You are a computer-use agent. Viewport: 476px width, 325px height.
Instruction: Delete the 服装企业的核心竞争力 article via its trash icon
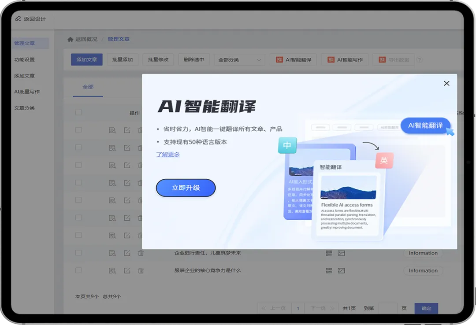(x=141, y=270)
